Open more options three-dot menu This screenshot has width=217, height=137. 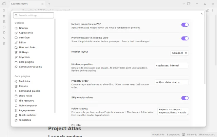coord(212,10)
